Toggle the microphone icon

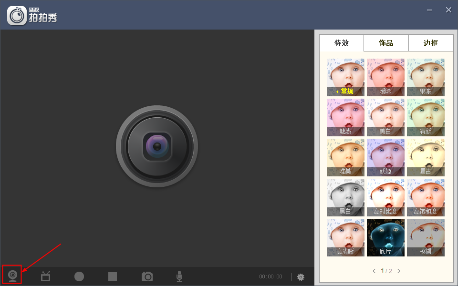click(x=179, y=276)
